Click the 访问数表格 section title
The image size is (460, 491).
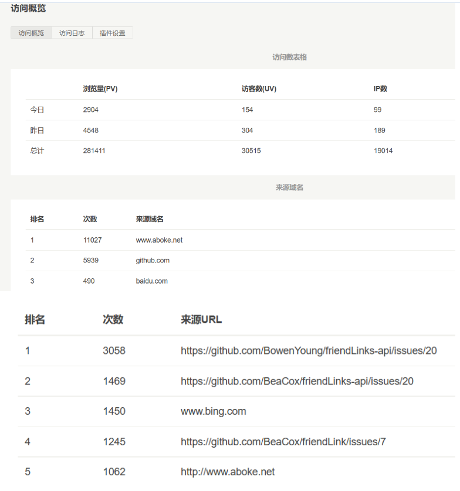coord(289,57)
